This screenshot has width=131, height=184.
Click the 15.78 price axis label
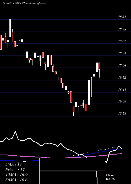[x=122, y=114]
